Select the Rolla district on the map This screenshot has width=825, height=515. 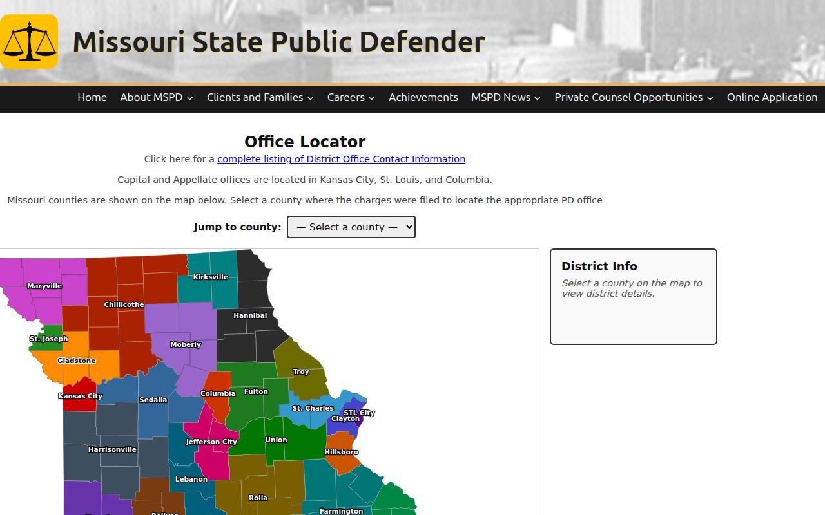(x=258, y=498)
